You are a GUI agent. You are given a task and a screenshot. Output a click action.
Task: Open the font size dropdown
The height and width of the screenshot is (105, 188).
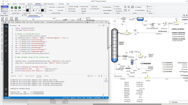click(x=44, y=7)
